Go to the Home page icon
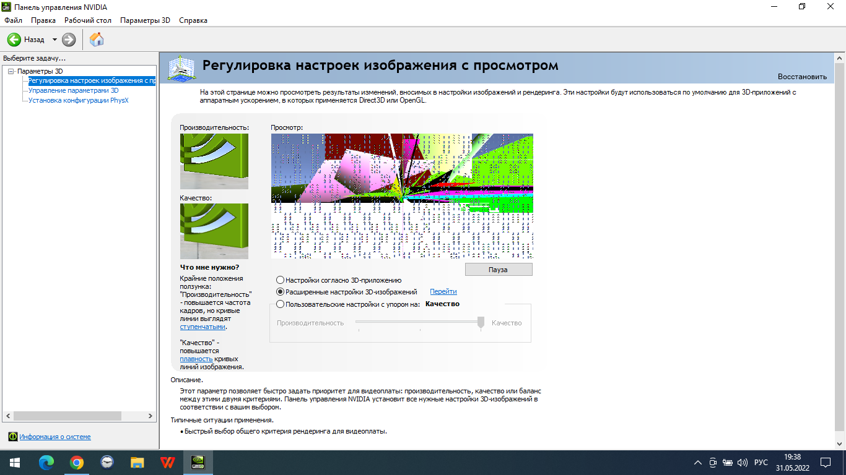 97,40
